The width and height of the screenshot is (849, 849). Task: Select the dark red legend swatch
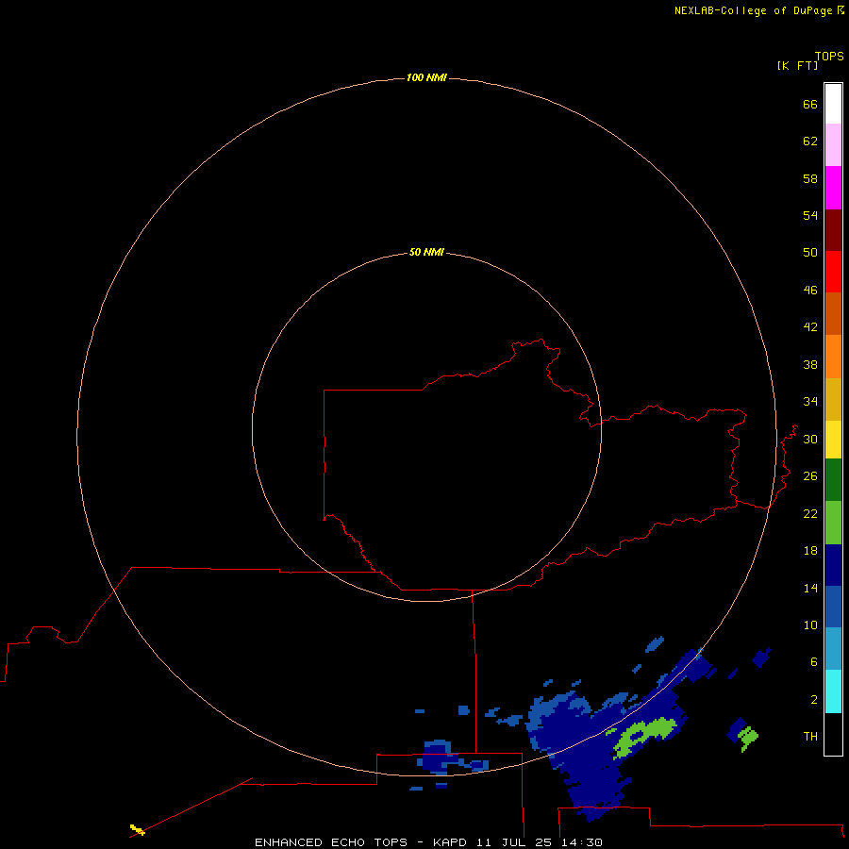(833, 230)
